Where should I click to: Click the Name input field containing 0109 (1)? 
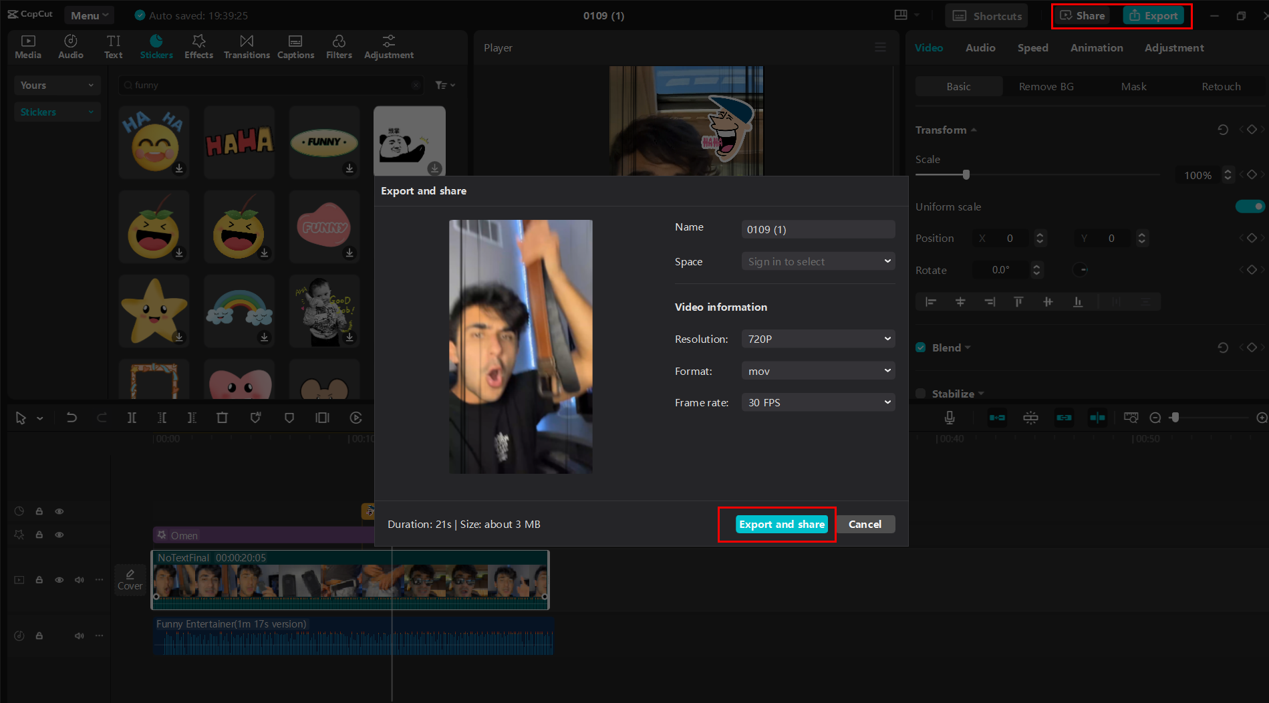[x=818, y=229]
